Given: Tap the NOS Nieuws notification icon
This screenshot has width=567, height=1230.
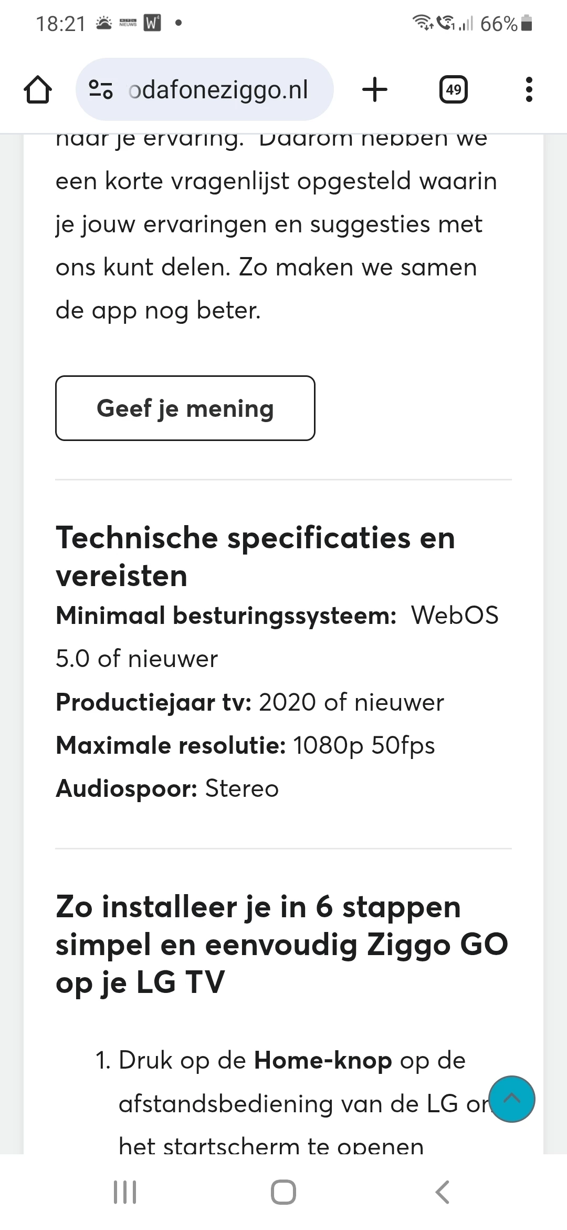Looking at the screenshot, I should [x=128, y=23].
